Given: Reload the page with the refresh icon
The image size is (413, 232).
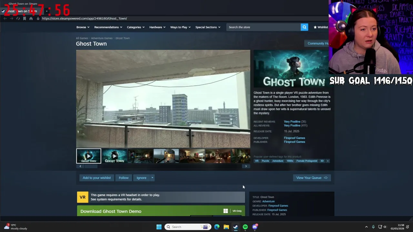Looking at the screenshot, I should pyautogui.click(x=18, y=19).
